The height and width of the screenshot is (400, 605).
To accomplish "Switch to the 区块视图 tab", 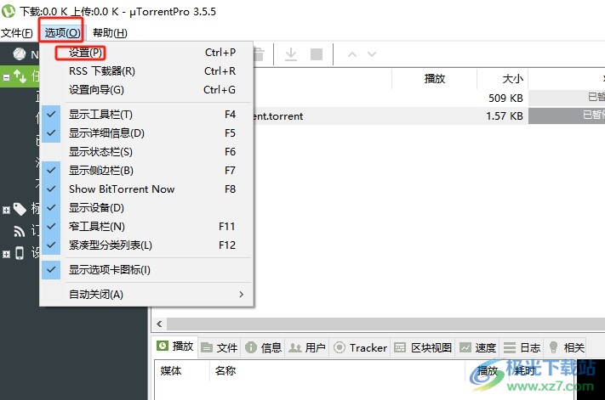I will point(423,347).
